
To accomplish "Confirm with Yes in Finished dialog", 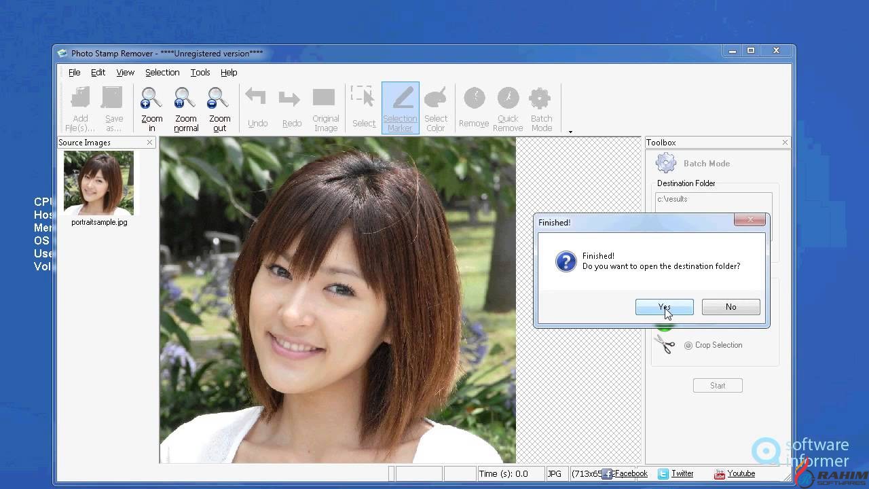I will click(x=665, y=307).
